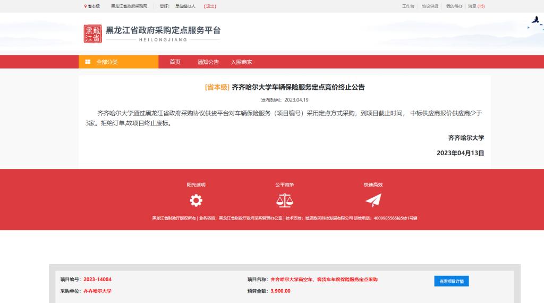Expand the 全部分类 category menu

[118, 62]
